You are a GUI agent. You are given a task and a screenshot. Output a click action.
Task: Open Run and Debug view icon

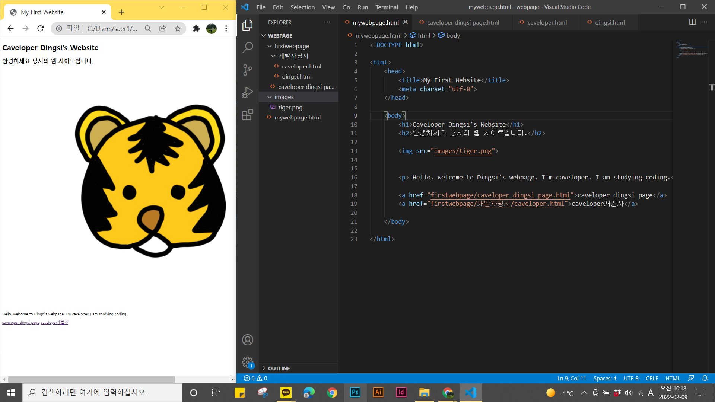[248, 92]
